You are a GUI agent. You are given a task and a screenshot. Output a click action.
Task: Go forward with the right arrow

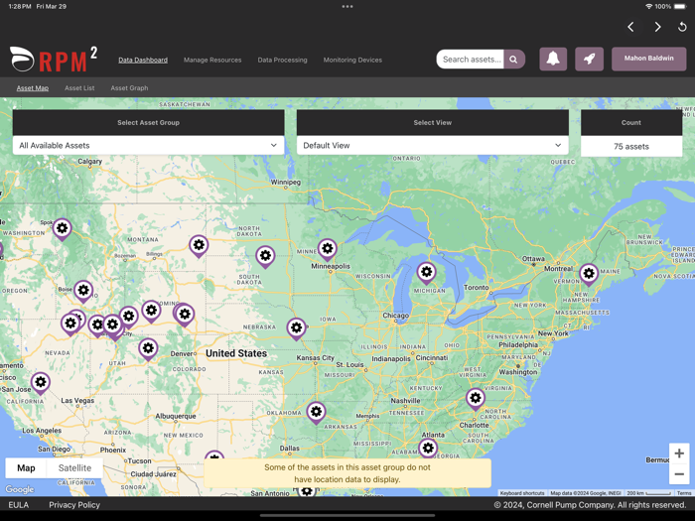[x=657, y=27]
